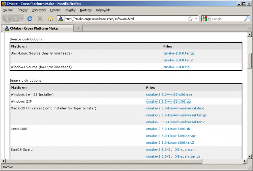253x171 pixels.
Task: Click the vertical scrollbar thumb
Action: tap(249, 61)
